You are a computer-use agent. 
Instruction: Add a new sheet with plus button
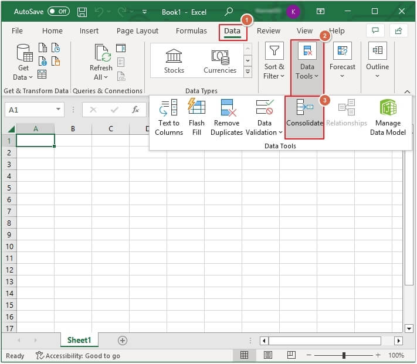point(123,341)
